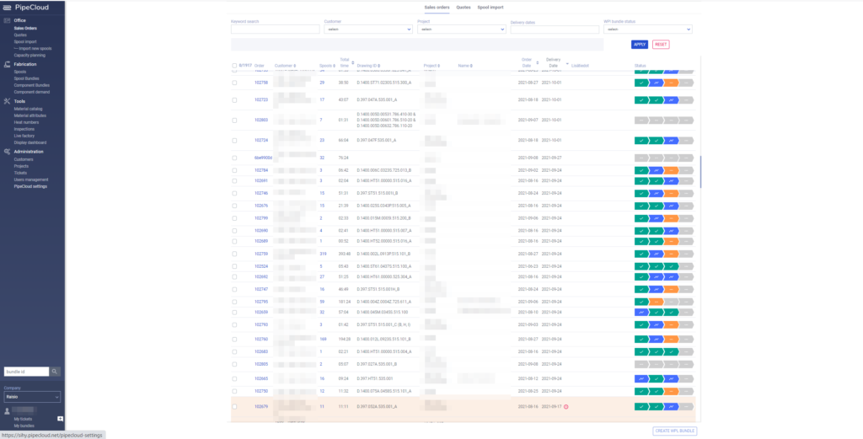The image size is (863, 439).
Task: Click the PipeCloud logo icon
Action: [8, 6]
